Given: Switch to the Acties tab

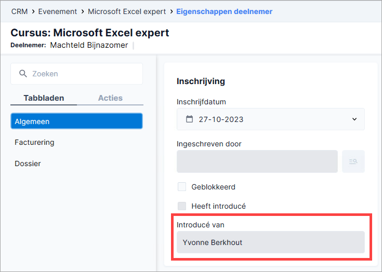Looking at the screenshot, I should coord(110,98).
